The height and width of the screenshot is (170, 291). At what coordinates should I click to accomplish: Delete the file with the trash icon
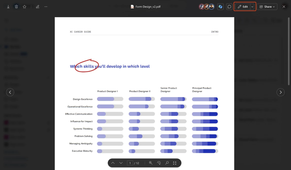pos(16,7)
